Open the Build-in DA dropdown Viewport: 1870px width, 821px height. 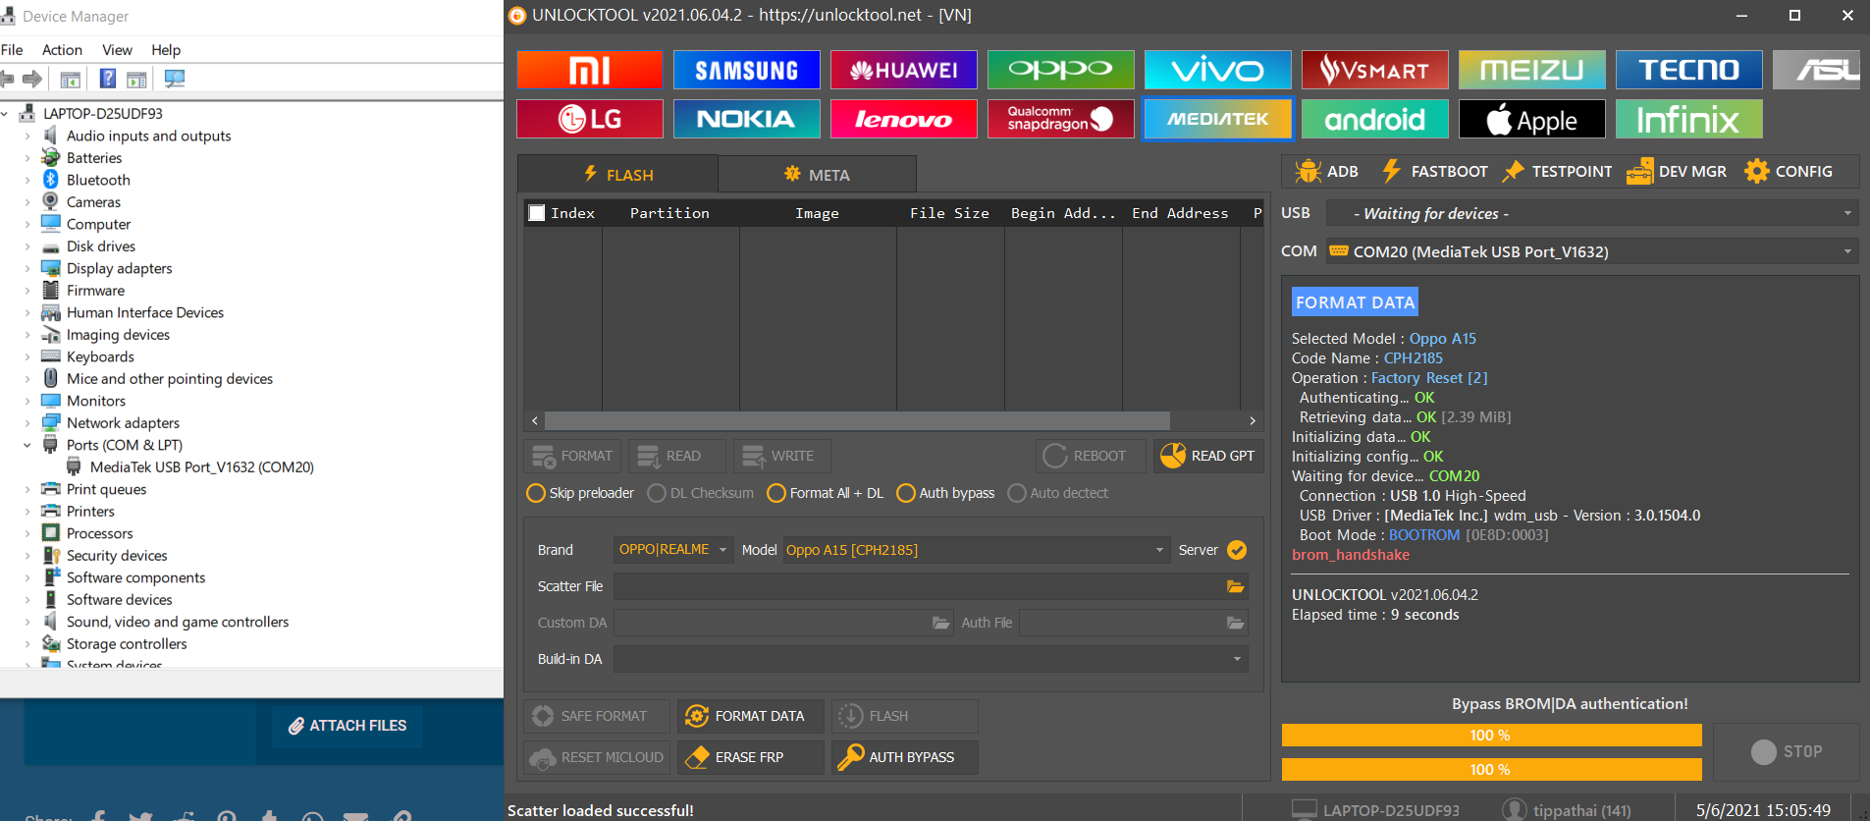pos(931,659)
